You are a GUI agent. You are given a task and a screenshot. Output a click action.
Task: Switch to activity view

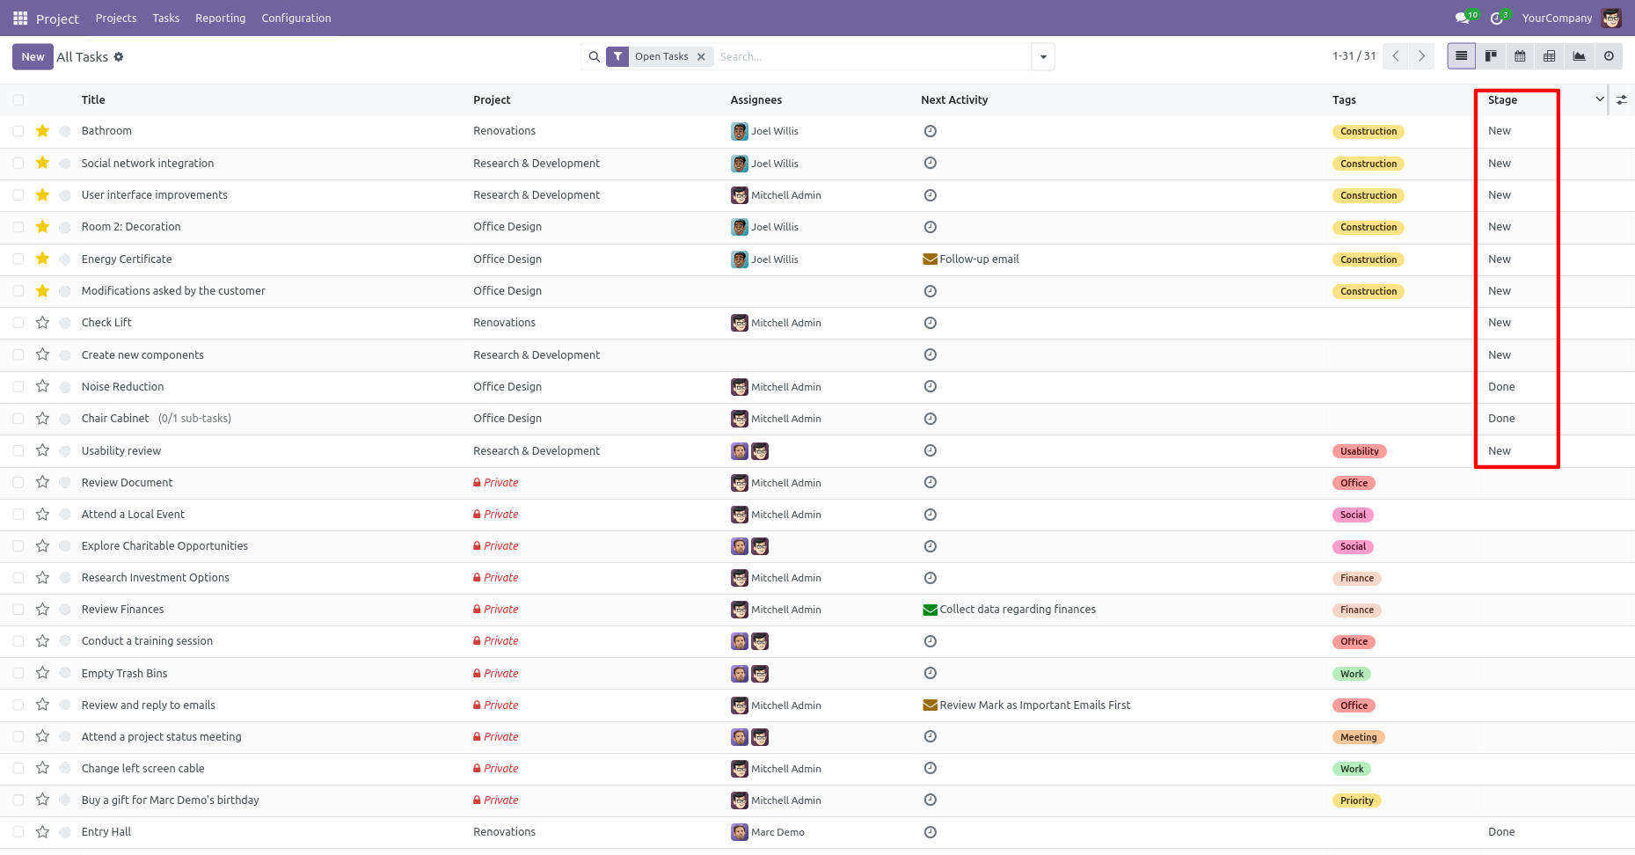(1609, 56)
